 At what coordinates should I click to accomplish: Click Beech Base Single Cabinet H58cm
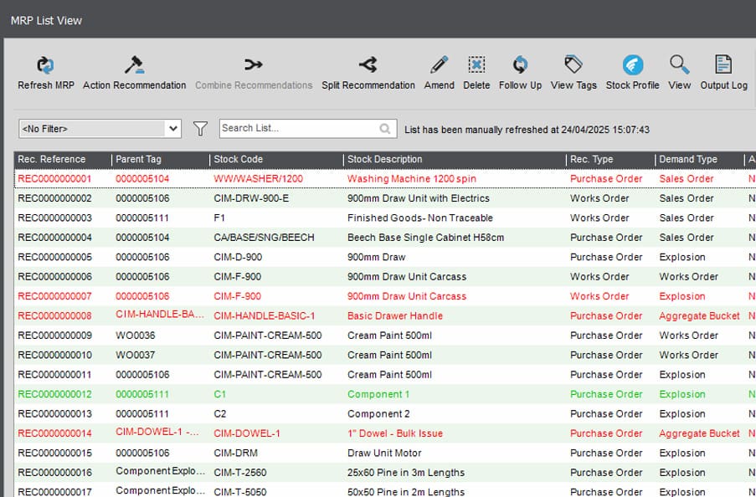click(426, 238)
